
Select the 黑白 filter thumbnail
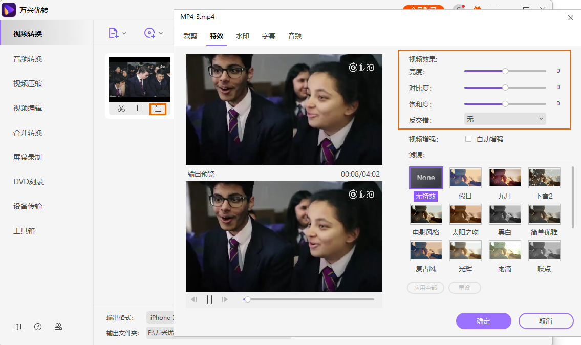505,214
